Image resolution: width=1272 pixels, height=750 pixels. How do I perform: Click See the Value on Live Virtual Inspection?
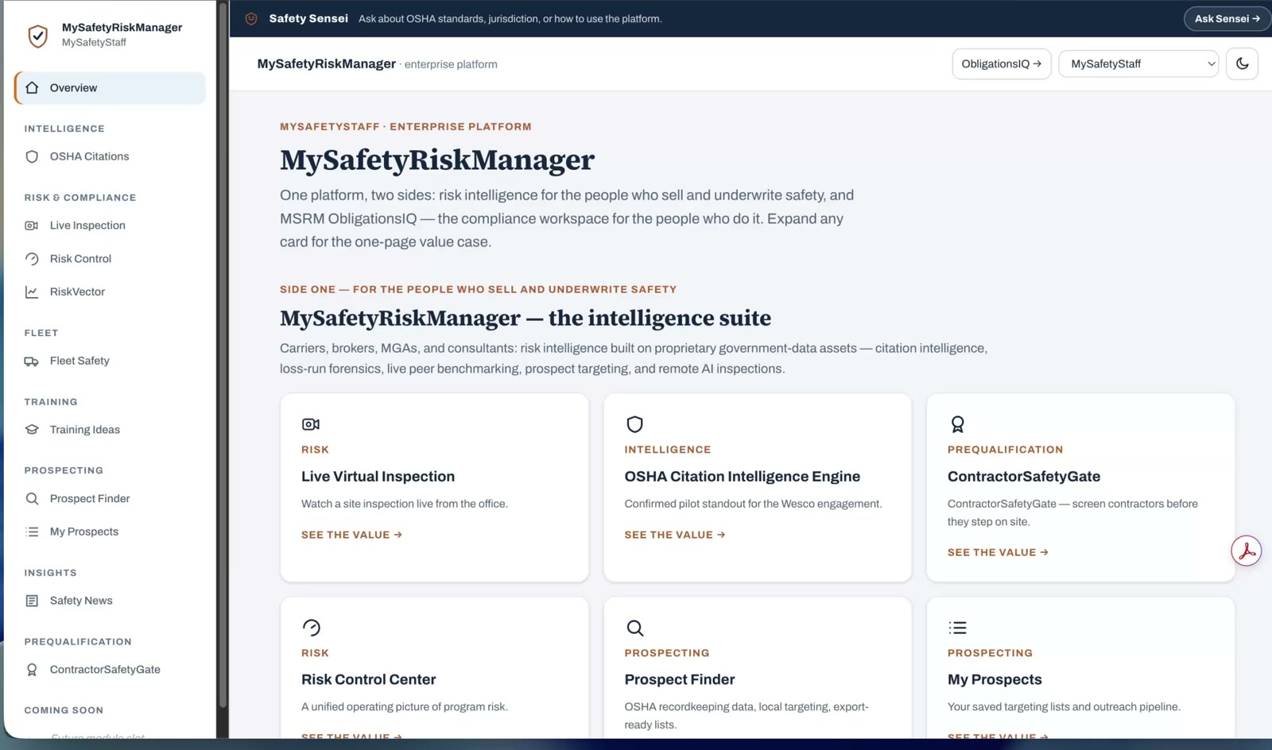pyautogui.click(x=351, y=535)
